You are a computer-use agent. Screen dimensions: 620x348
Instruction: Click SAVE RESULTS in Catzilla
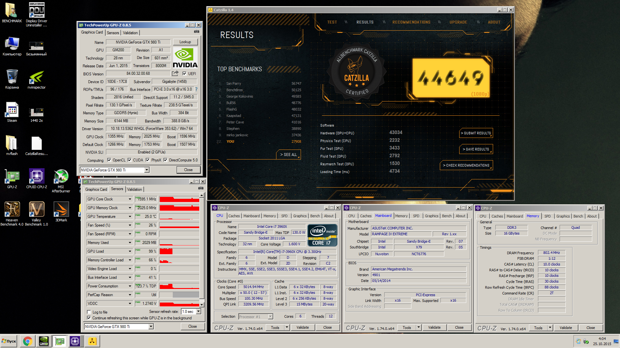(476, 149)
